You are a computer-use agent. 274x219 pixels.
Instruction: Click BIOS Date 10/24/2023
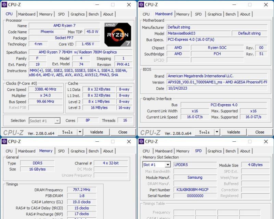(x=217, y=88)
